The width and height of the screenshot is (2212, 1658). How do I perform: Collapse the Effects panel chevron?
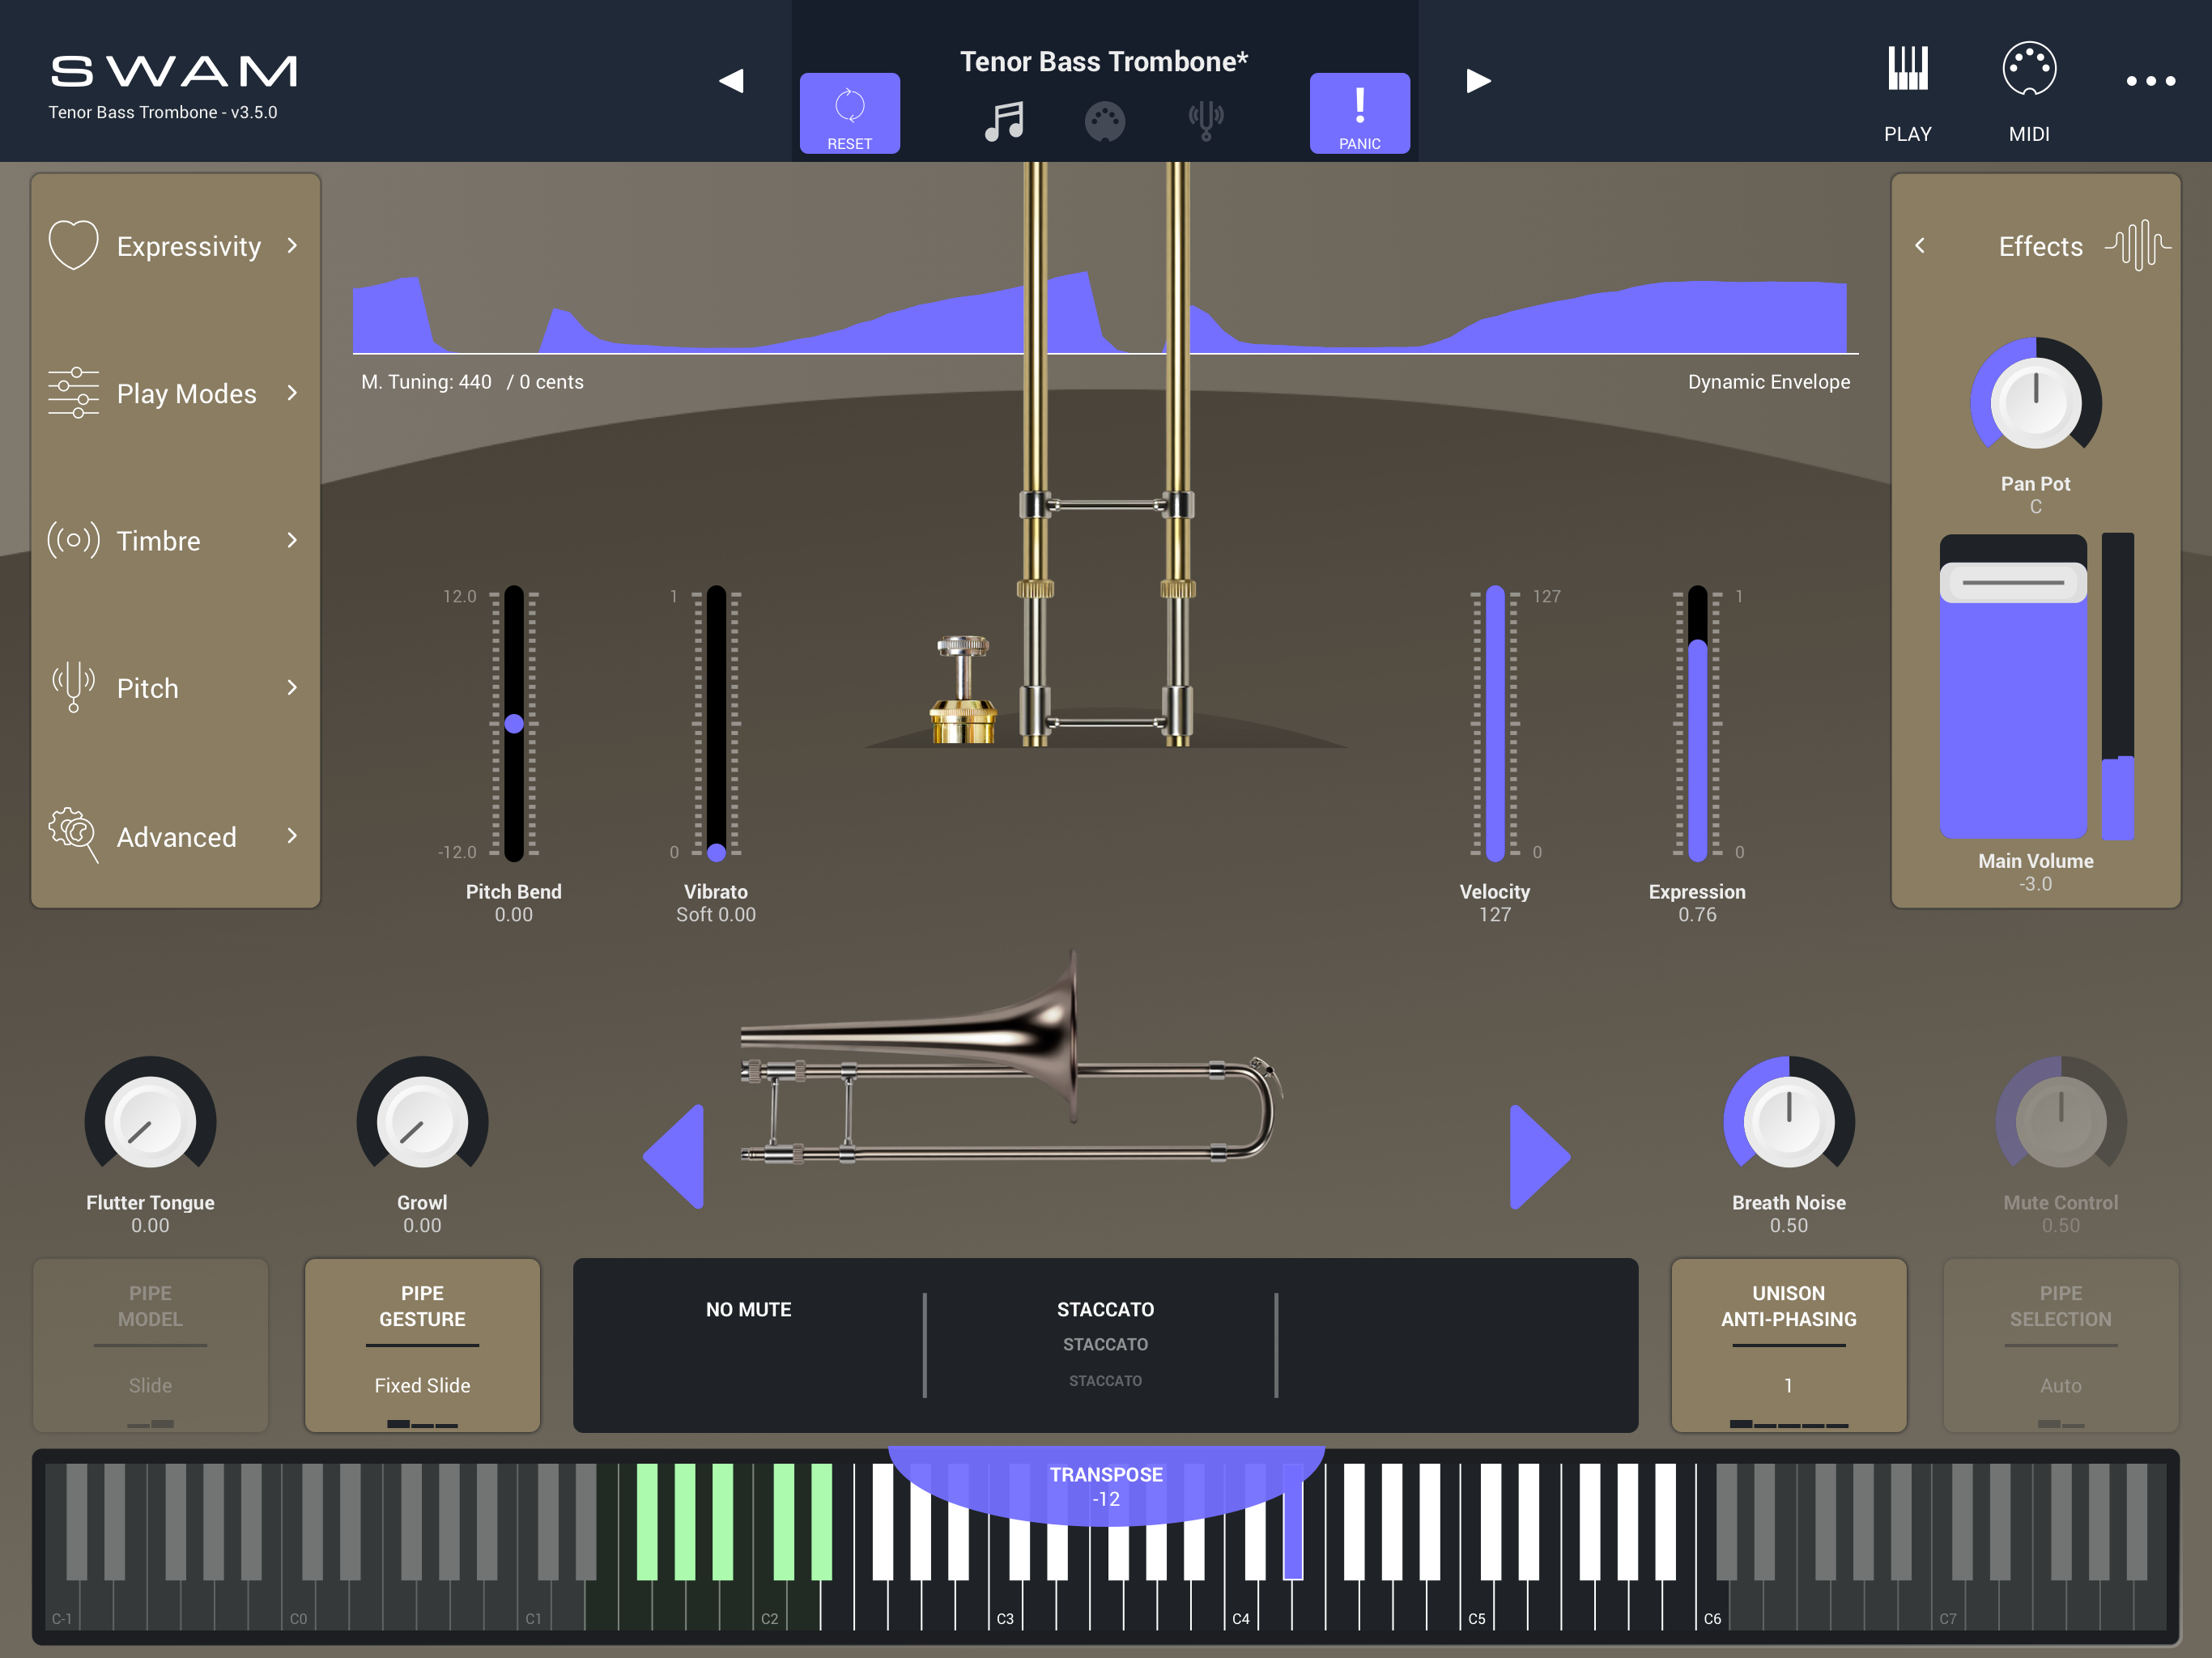click(x=1919, y=246)
